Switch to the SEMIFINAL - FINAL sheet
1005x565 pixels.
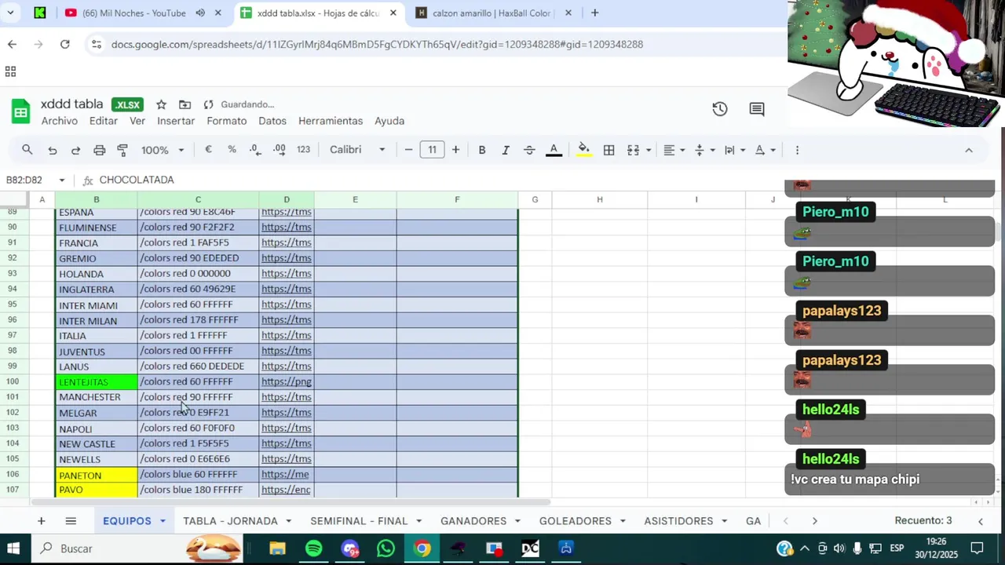click(x=359, y=521)
